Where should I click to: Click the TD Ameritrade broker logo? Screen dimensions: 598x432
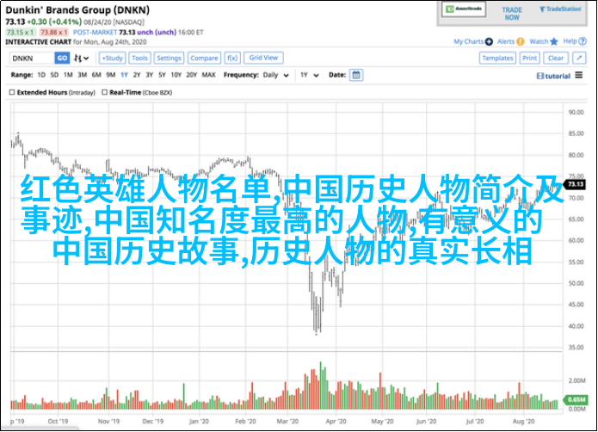tap(464, 9)
